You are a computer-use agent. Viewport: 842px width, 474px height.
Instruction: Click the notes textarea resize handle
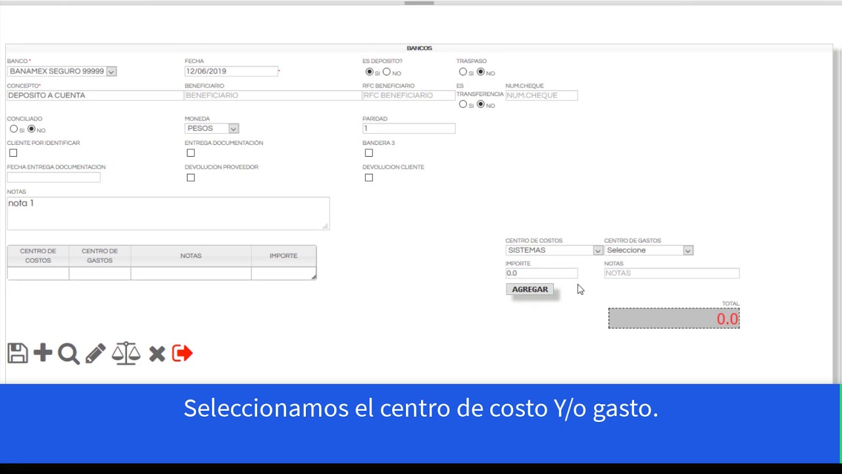click(x=325, y=226)
